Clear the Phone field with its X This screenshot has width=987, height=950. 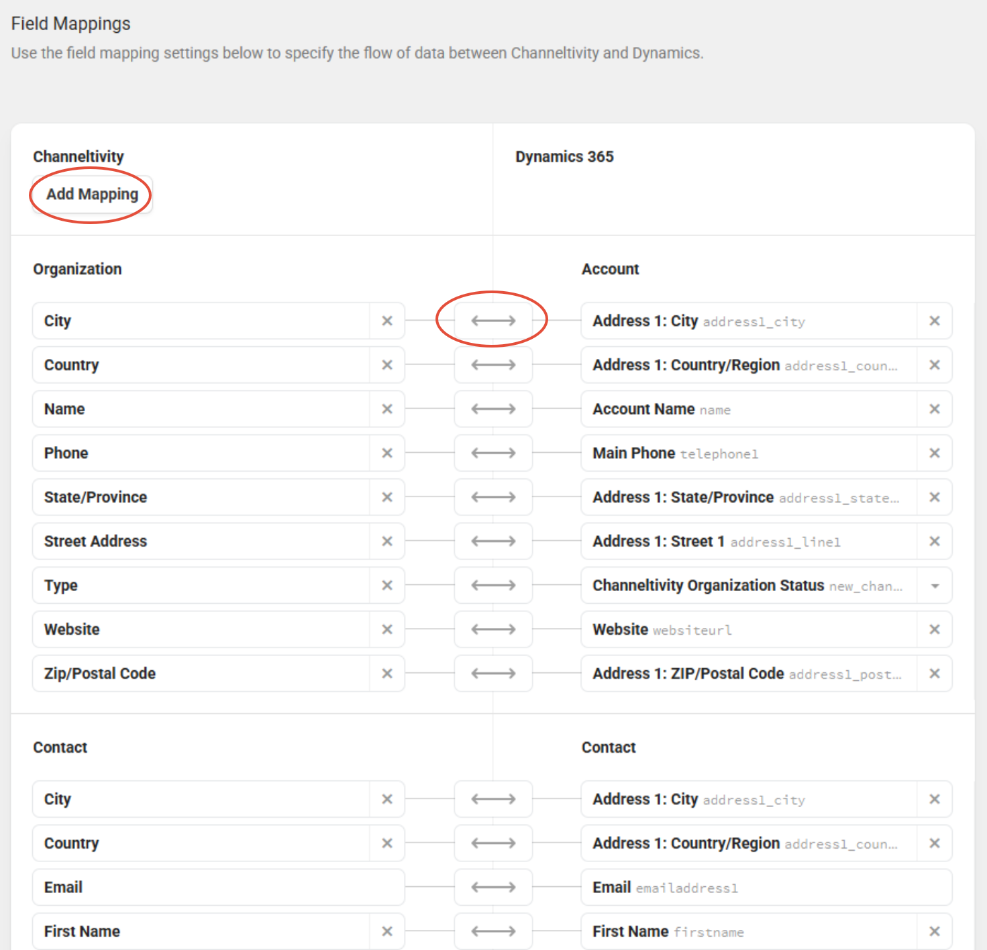point(387,453)
